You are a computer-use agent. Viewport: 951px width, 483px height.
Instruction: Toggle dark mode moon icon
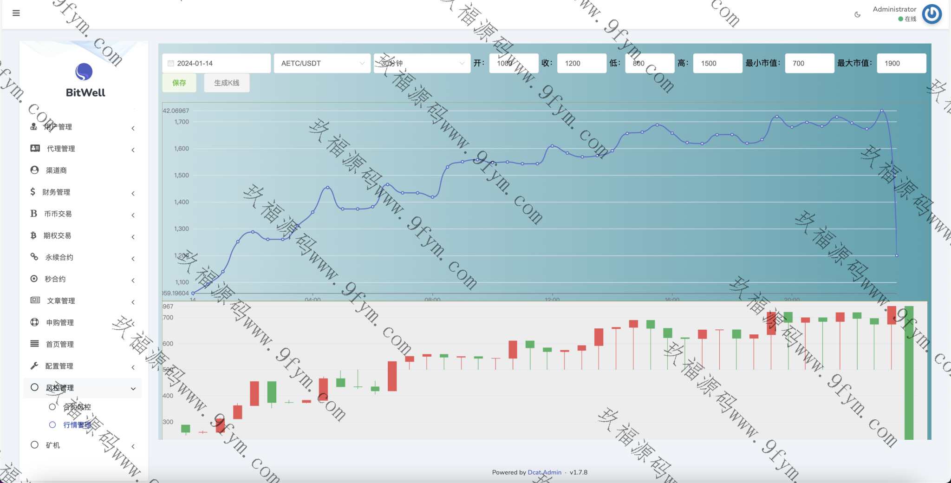[857, 14]
